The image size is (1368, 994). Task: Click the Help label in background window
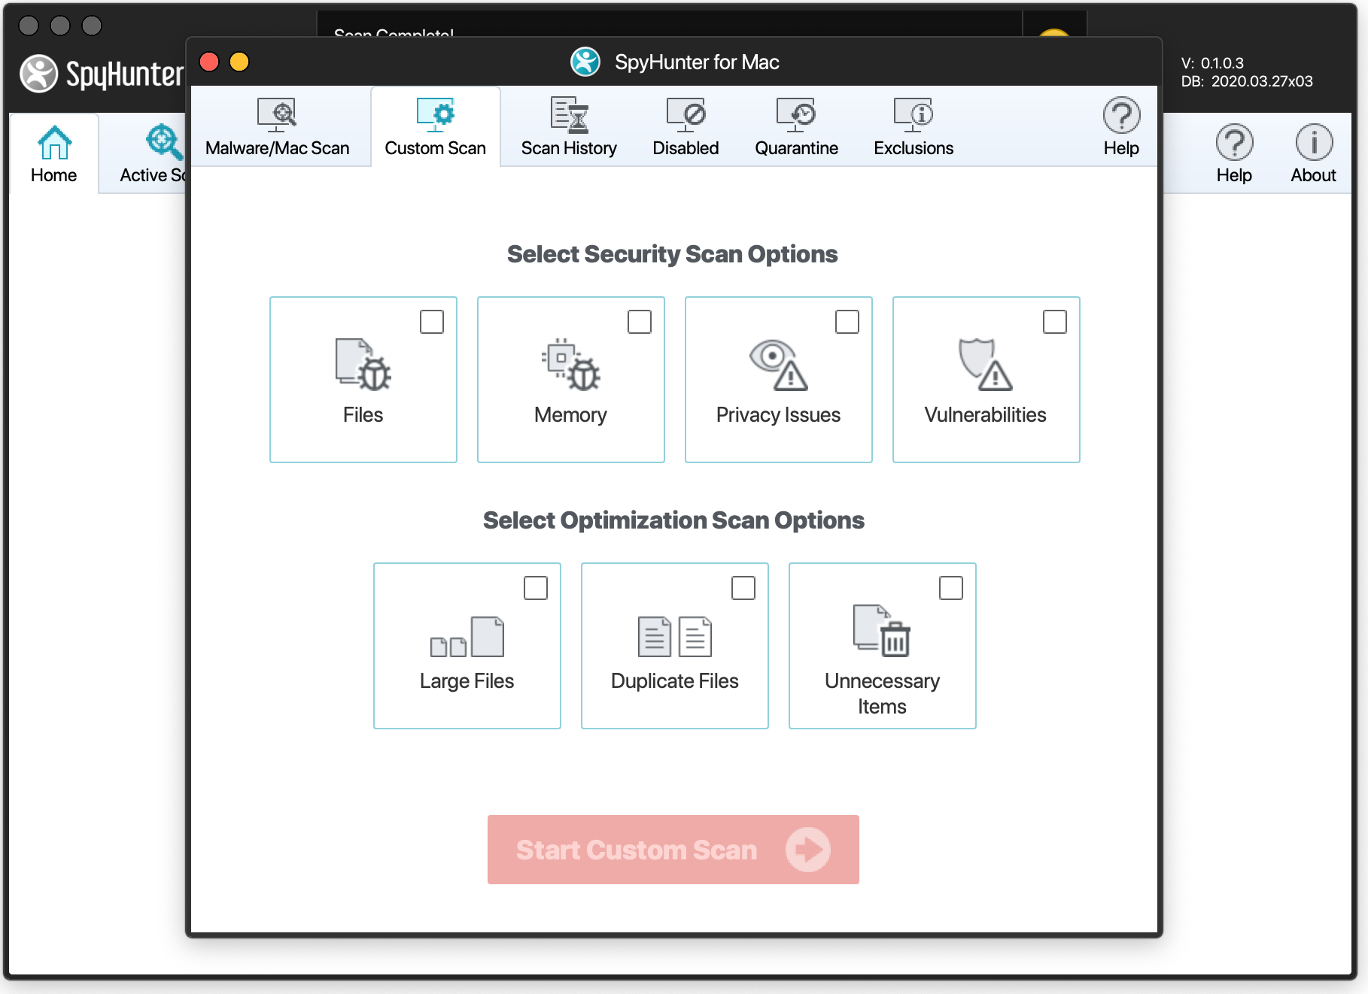coord(1234,175)
